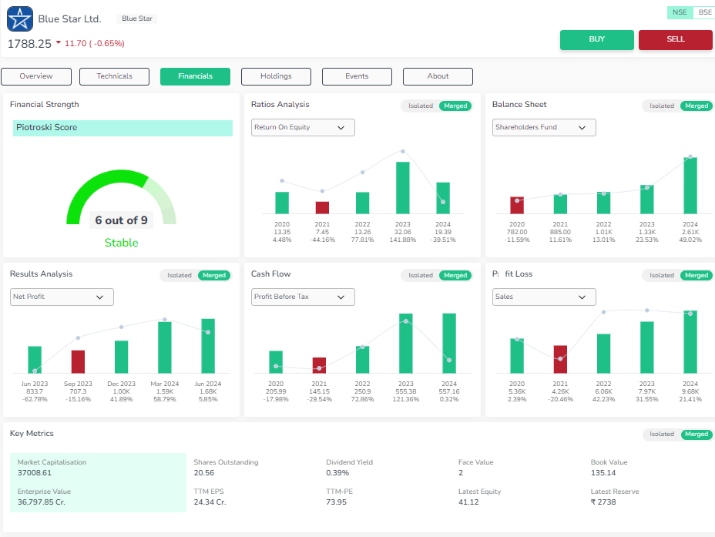
Task: Switch Cash Flow to Isolated view
Action: pos(421,275)
